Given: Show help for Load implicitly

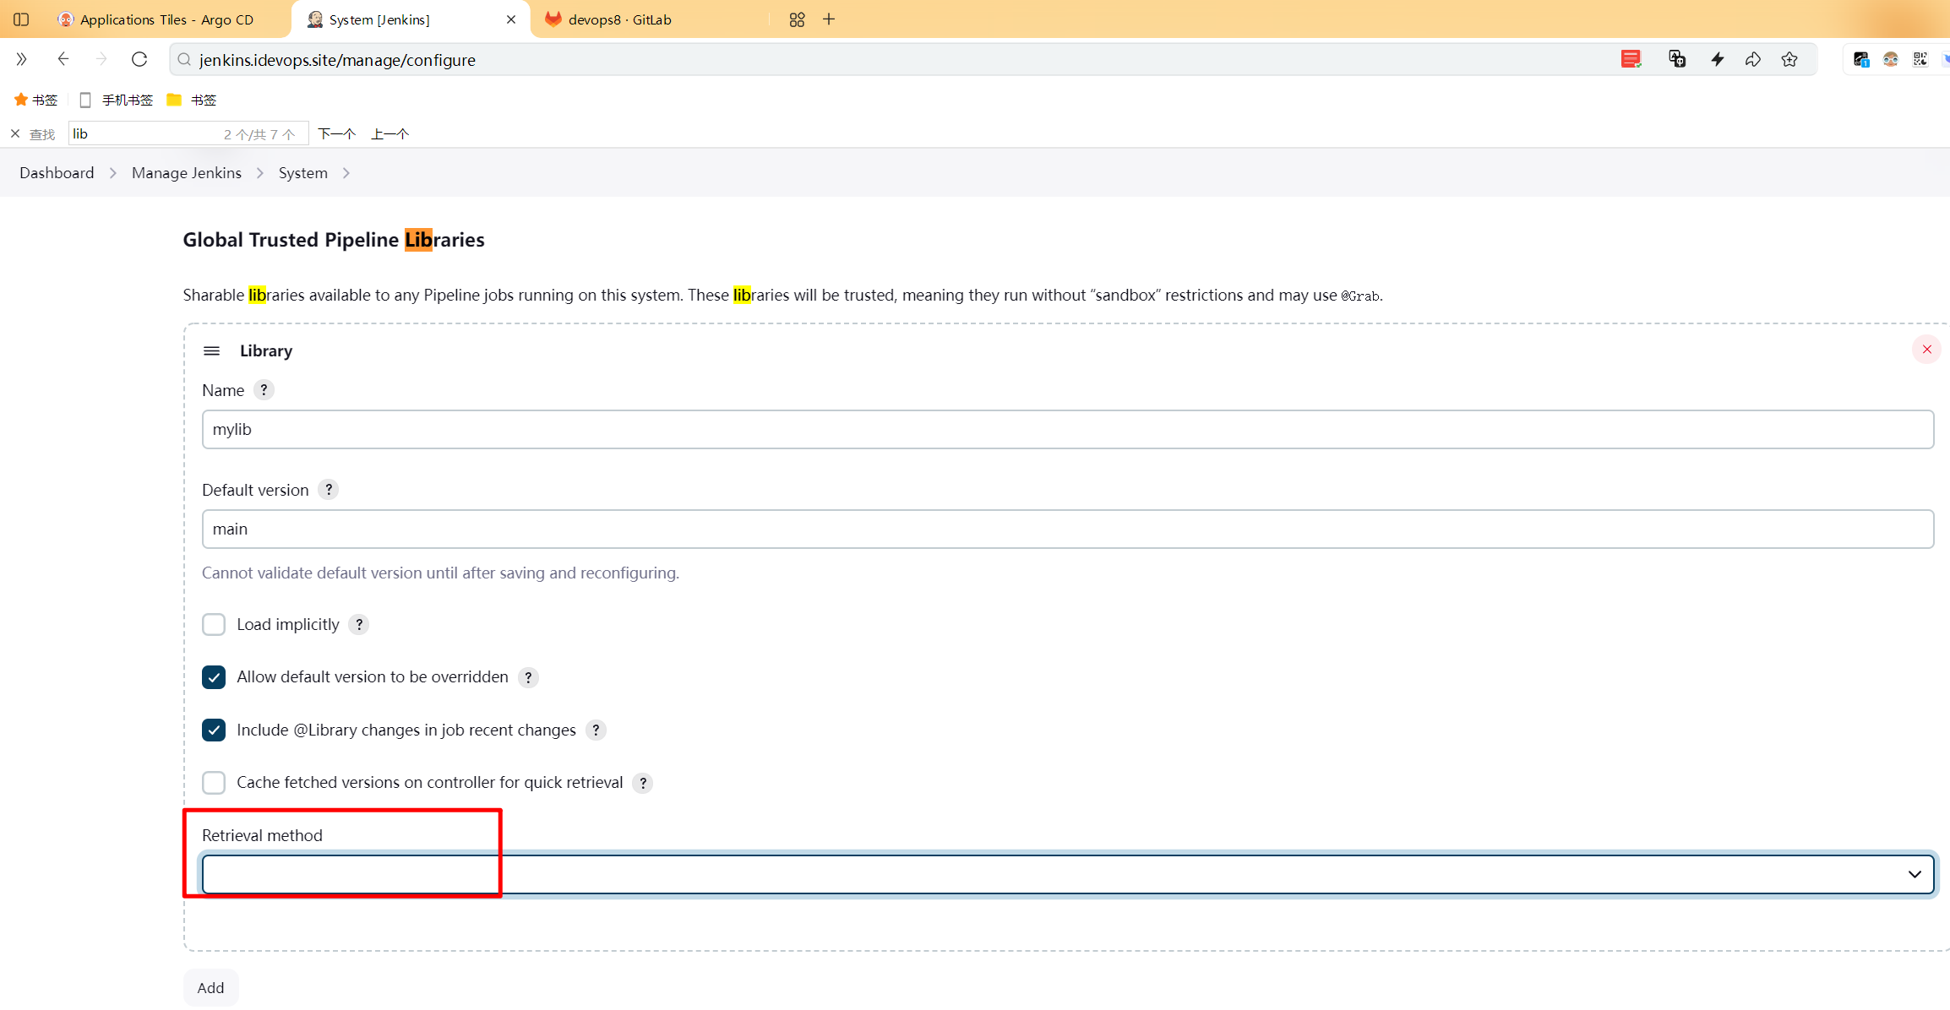Looking at the screenshot, I should pos(359,624).
